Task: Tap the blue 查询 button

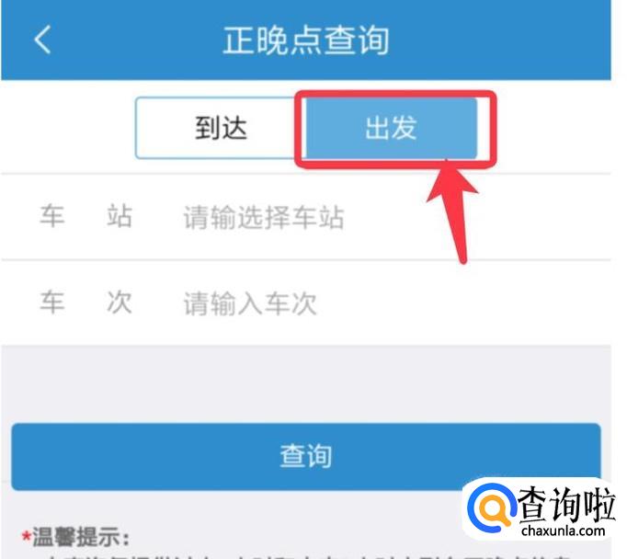Action: pos(306,456)
